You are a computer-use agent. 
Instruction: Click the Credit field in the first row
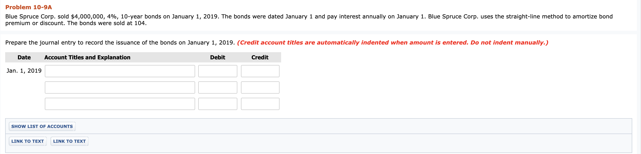260,71
